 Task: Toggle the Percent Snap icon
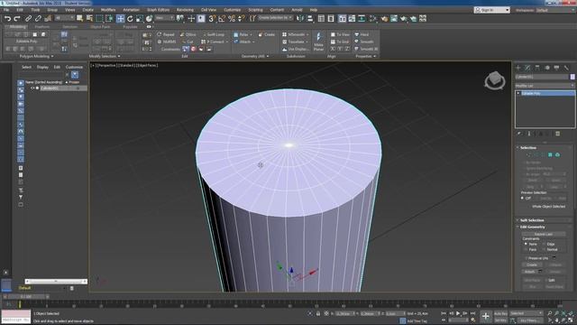(x=232, y=18)
